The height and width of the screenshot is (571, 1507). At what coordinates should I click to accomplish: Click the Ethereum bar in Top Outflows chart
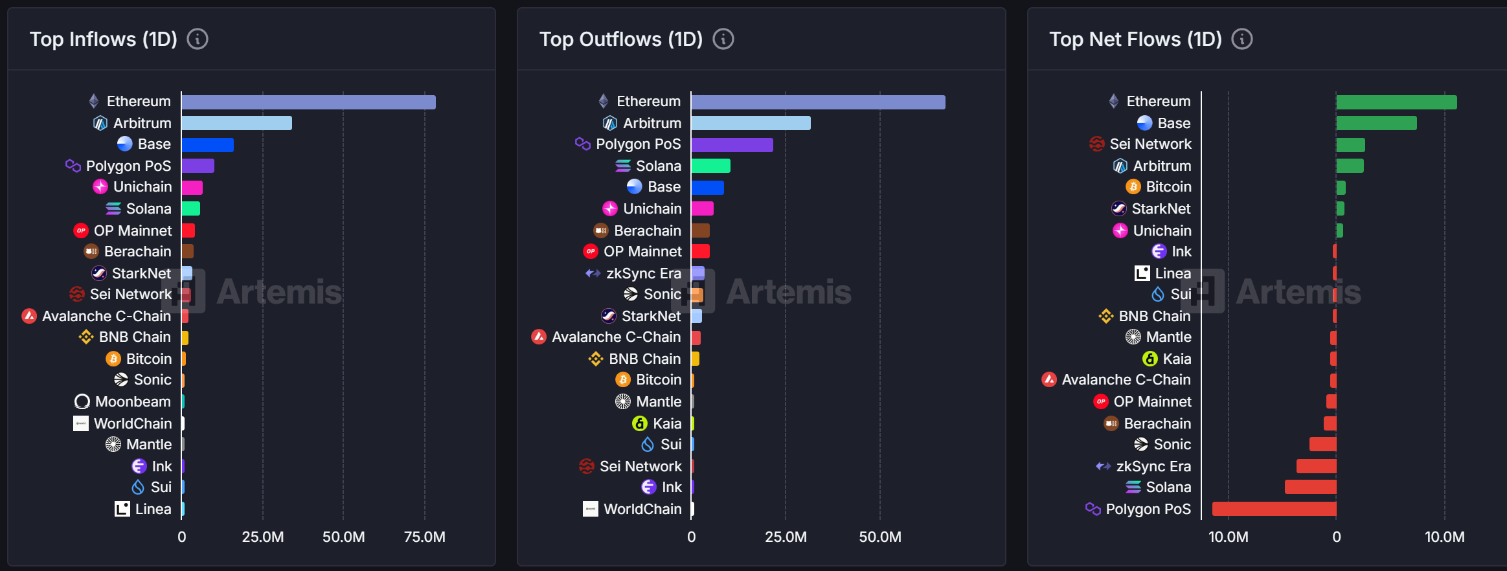(819, 102)
